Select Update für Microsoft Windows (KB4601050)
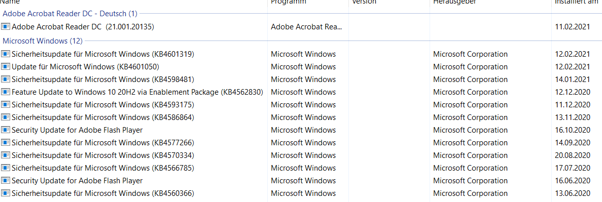Image resolution: width=602 pixels, height=202 pixels. 85,67
